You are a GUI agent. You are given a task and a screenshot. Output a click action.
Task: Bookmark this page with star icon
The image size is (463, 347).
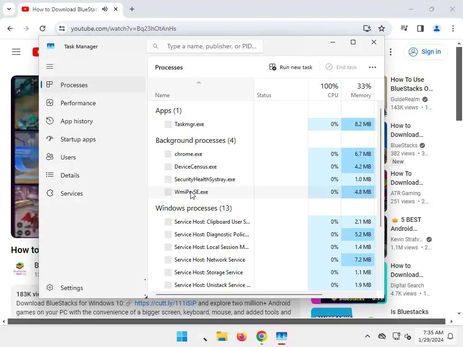pos(382,28)
